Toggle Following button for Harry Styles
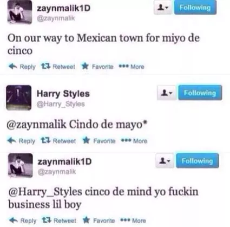 coord(200,93)
